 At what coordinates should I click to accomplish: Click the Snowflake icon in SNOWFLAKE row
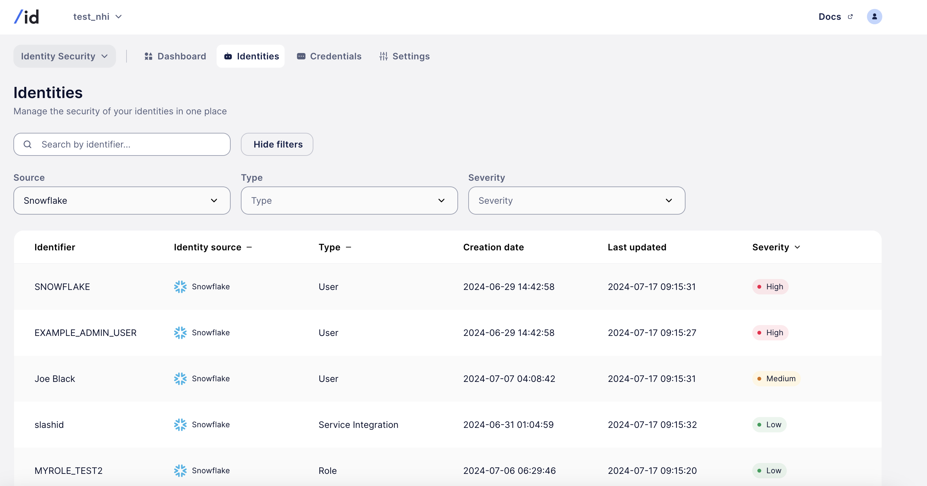pyautogui.click(x=180, y=287)
